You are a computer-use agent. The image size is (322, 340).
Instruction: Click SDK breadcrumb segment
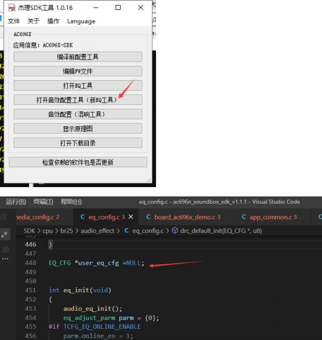29,231
